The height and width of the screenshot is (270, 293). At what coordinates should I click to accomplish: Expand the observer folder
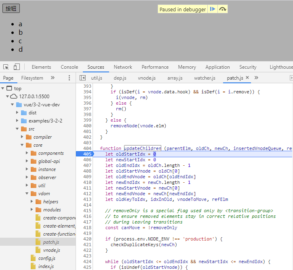(27, 177)
